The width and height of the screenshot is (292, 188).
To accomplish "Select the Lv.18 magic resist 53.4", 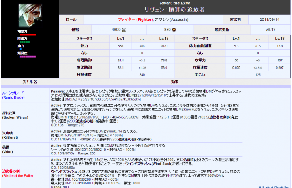I will point(164,68).
